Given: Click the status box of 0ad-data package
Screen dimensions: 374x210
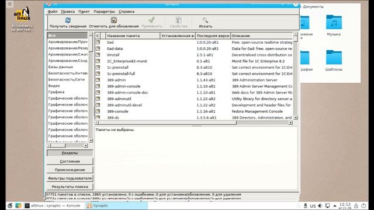Looking at the screenshot, I should pyautogui.click(x=98, y=48).
